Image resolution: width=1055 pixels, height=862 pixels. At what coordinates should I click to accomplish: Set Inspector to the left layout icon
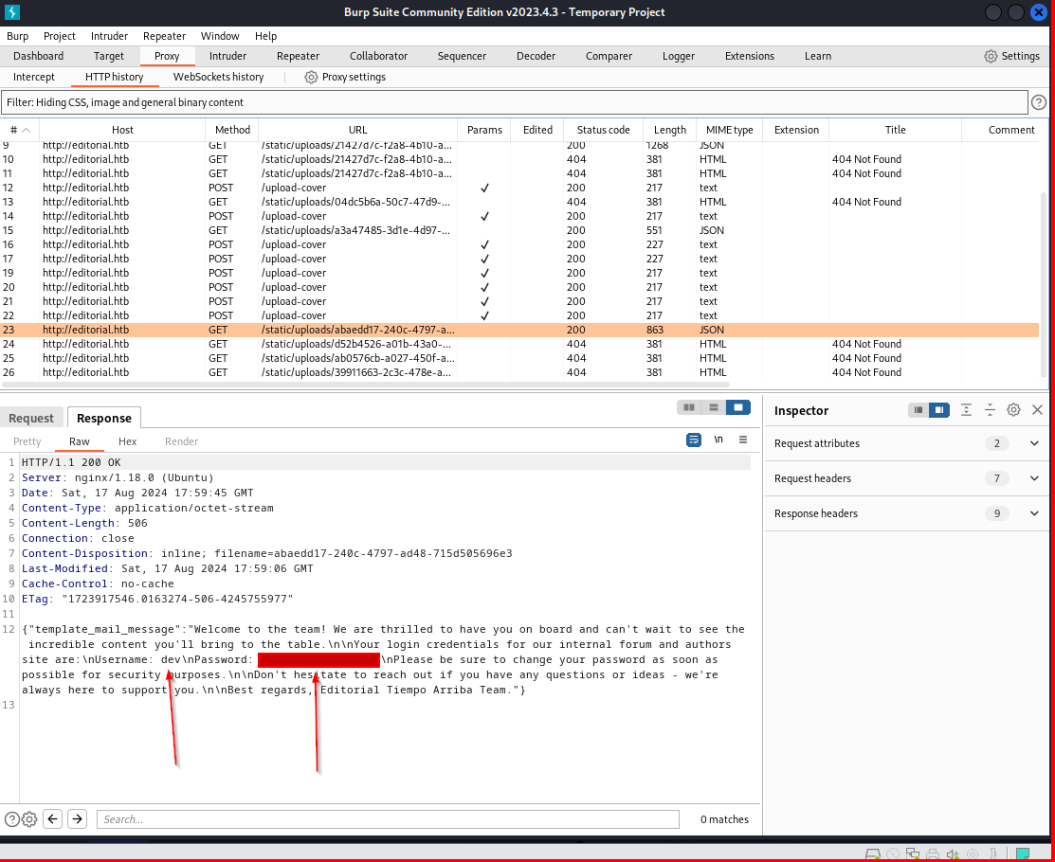[x=919, y=410]
